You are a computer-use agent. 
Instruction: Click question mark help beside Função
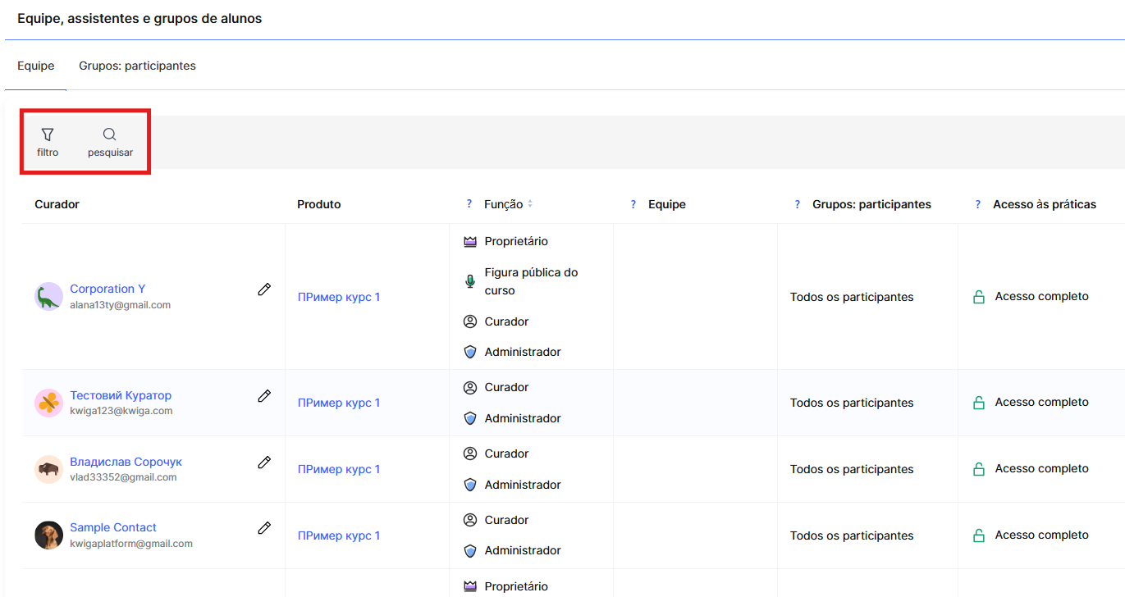tap(469, 204)
